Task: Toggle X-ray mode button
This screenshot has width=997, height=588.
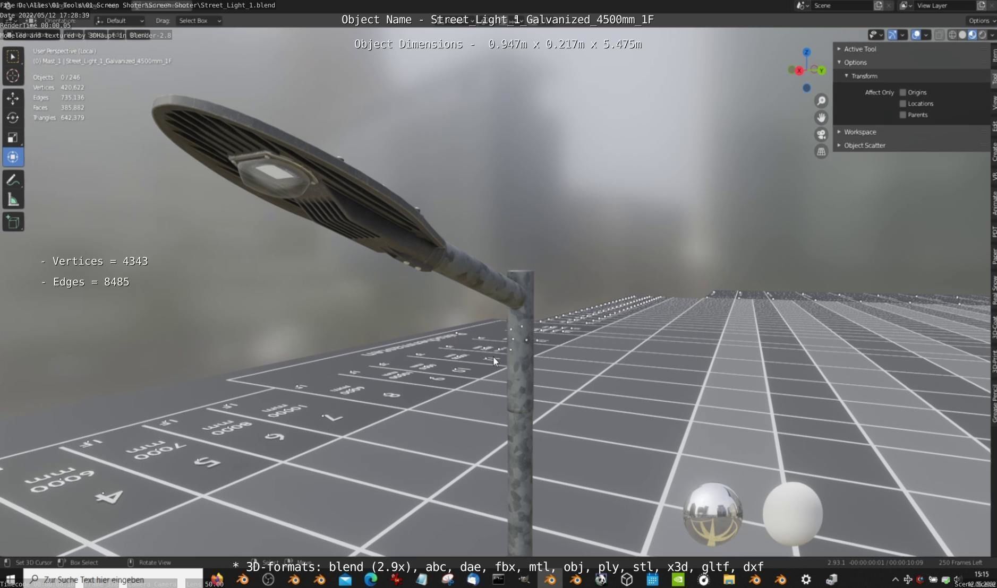Action: (x=939, y=35)
